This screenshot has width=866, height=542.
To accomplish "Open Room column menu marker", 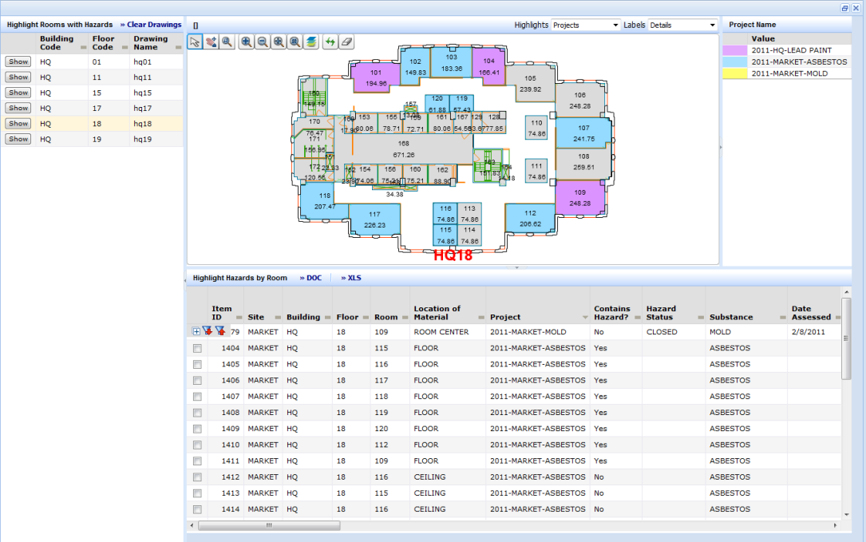I will [405, 318].
